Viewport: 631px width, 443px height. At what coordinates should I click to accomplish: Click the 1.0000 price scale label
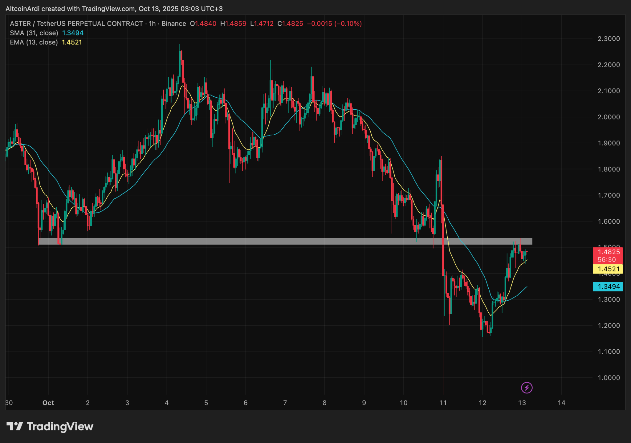609,378
